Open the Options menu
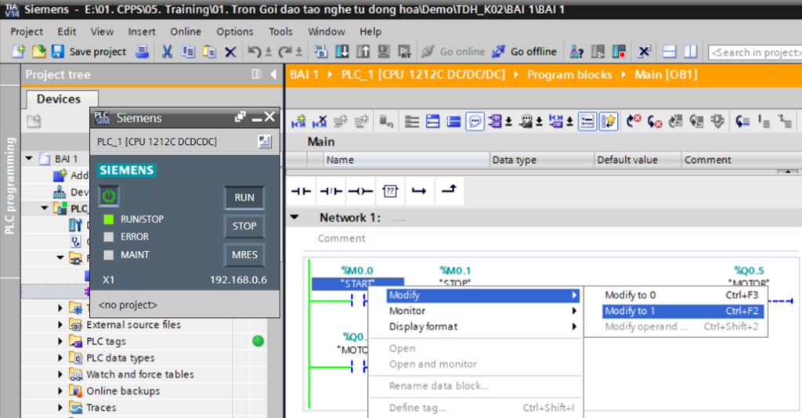 click(x=234, y=31)
